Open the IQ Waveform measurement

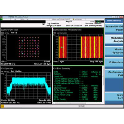(114, 62)
